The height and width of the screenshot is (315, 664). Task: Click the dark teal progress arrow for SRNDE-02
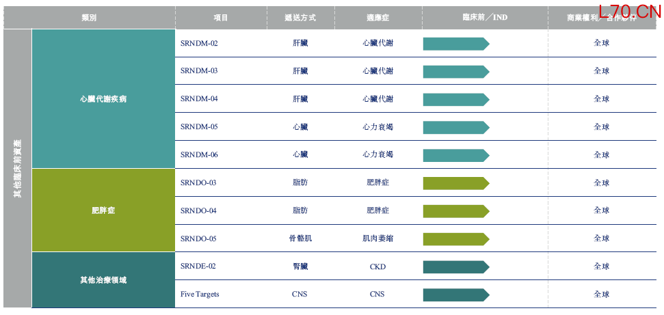point(456,266)
